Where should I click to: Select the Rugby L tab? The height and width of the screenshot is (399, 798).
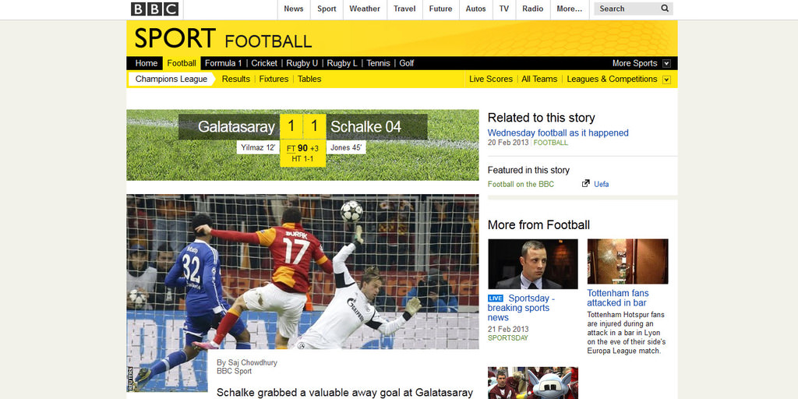click(x=343, y=63)
